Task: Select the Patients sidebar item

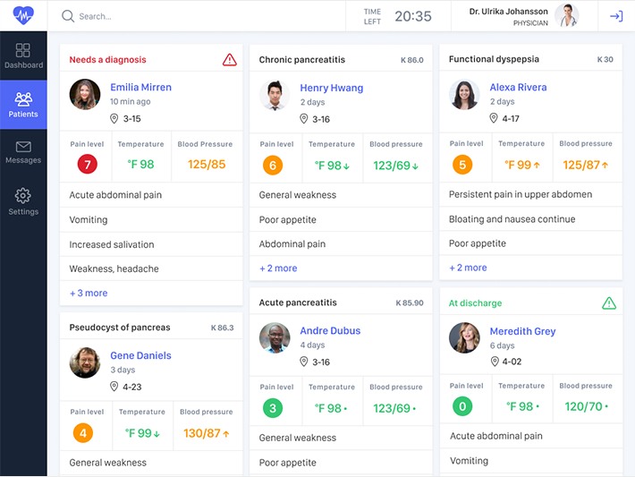Action: [x=23, y=105]
